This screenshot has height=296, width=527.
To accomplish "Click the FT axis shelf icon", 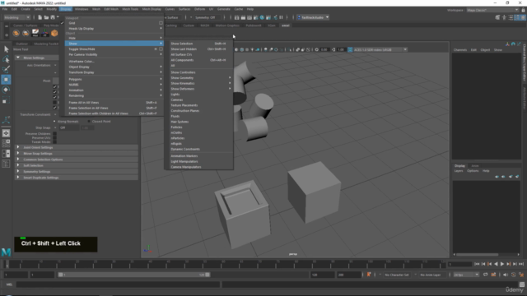I will point(44,33).
